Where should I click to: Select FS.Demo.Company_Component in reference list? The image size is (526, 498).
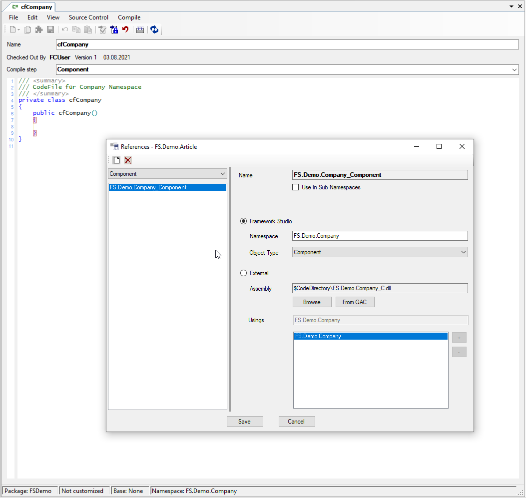click(168, 187)
